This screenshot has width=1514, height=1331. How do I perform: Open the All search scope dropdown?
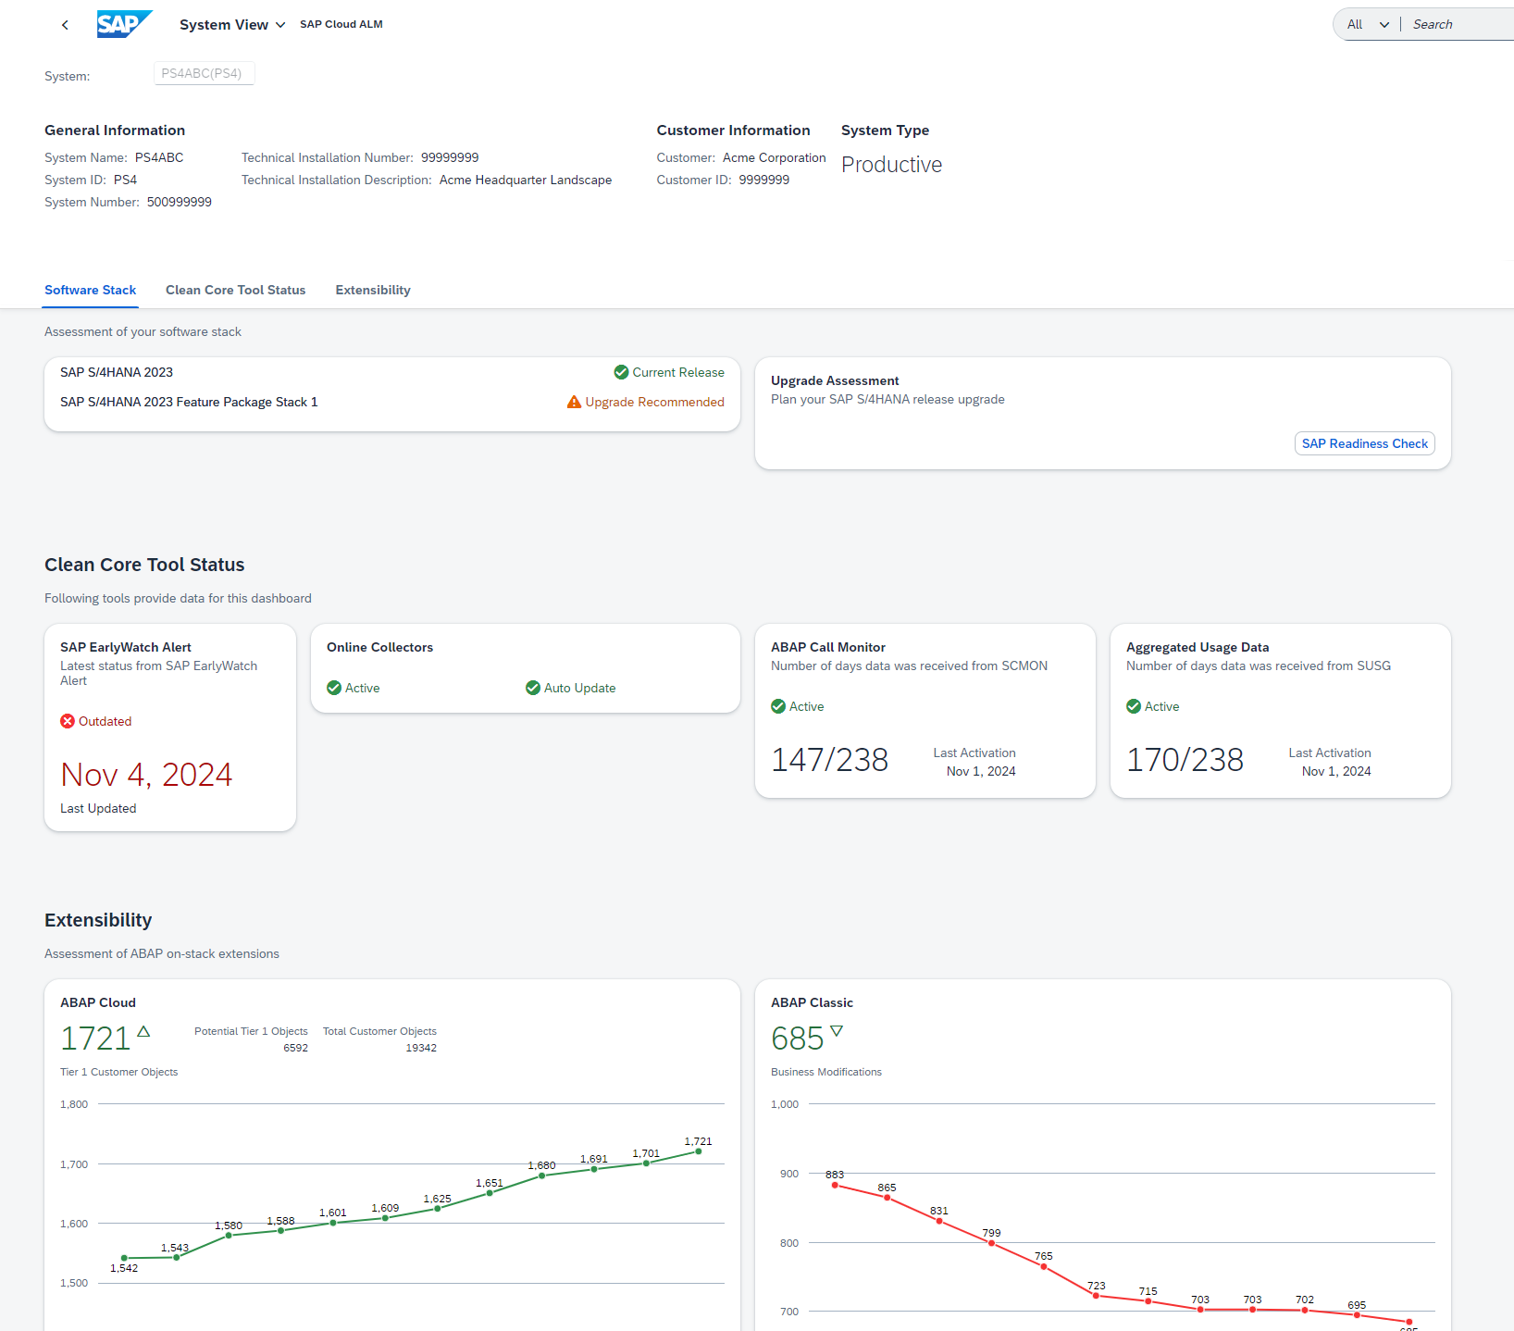(x=1368, y=25)
